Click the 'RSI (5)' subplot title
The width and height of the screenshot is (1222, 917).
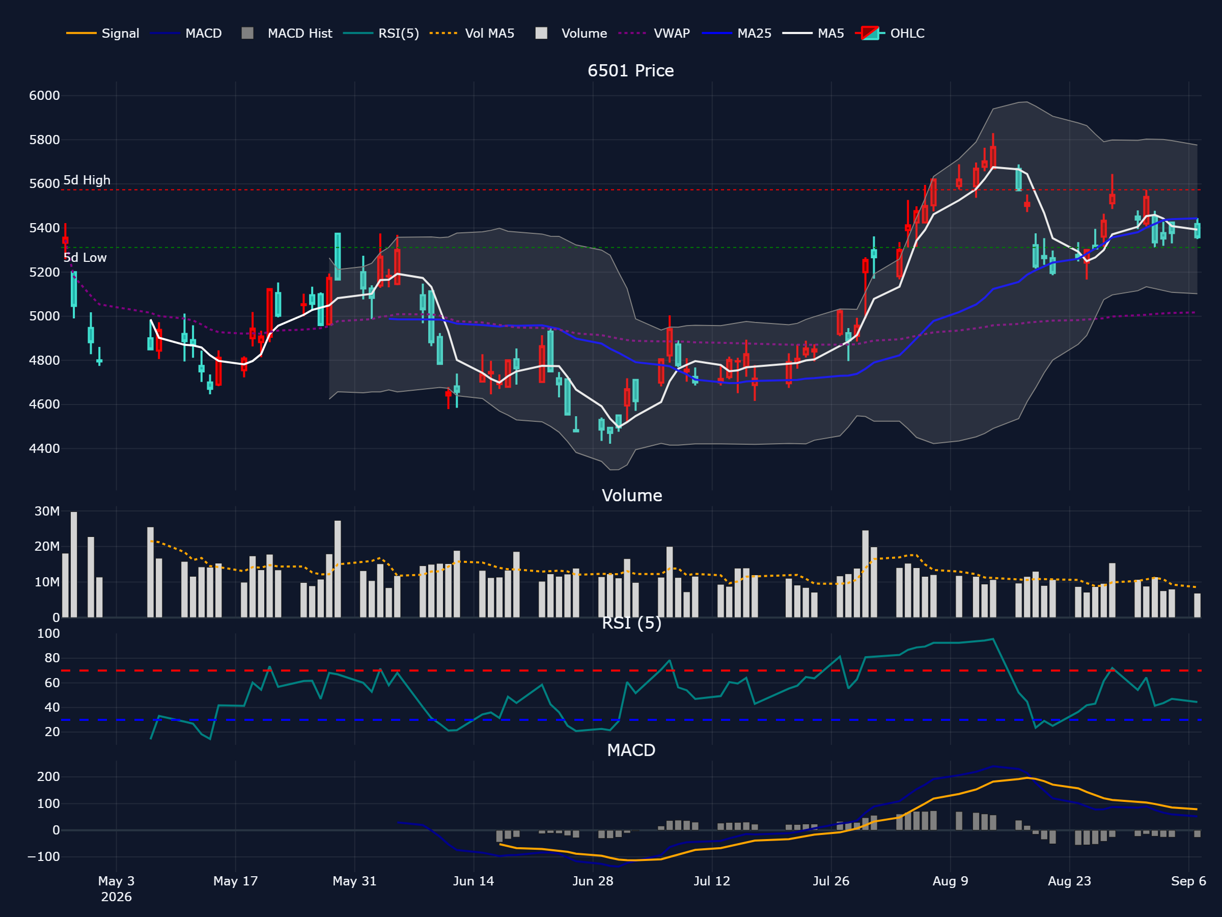(631, 623)
